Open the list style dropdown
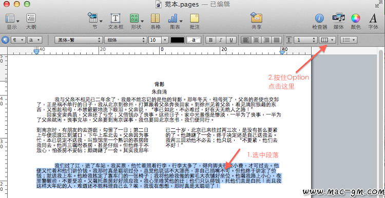The height and width of the screenshot is (198, 385). point(349,40)
